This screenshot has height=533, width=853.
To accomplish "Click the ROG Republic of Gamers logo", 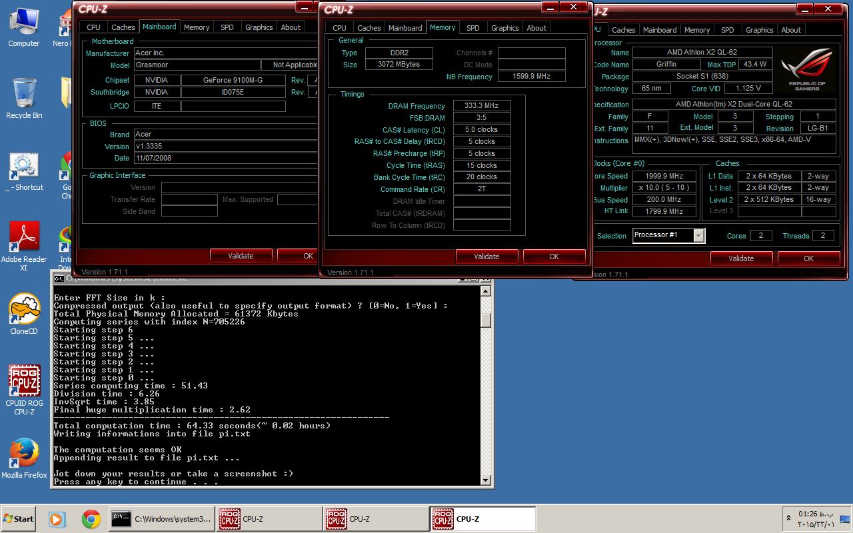I will (807, 70).
